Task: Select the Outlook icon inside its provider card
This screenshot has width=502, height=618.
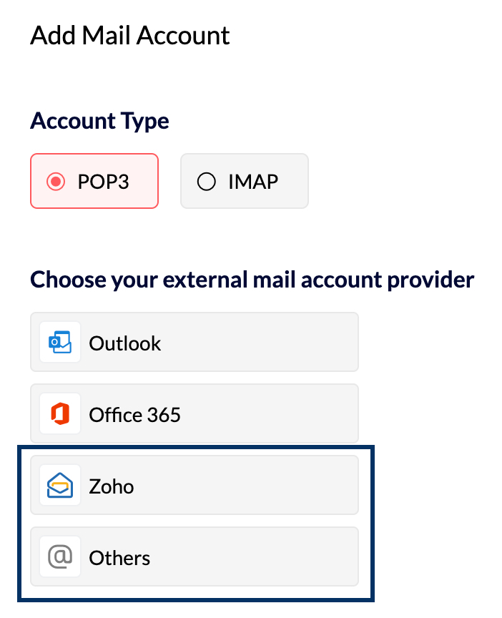Action: (60, 342)
